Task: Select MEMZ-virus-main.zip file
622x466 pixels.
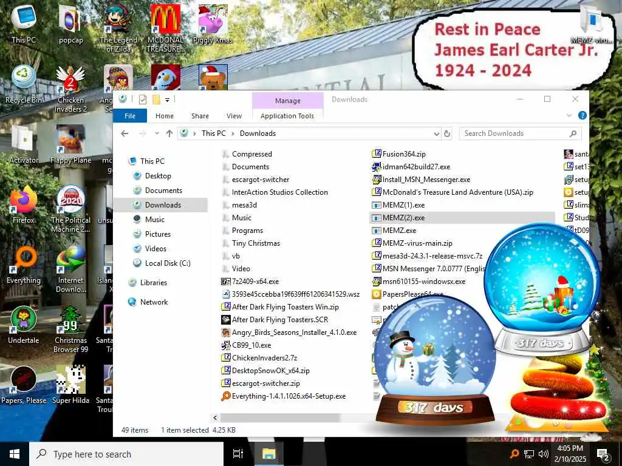Action: [x=417, y=243]
